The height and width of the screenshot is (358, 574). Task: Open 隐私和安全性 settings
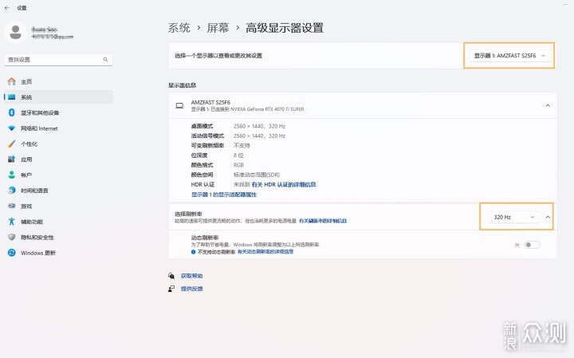pyautogui.click(x=58, y=237)
